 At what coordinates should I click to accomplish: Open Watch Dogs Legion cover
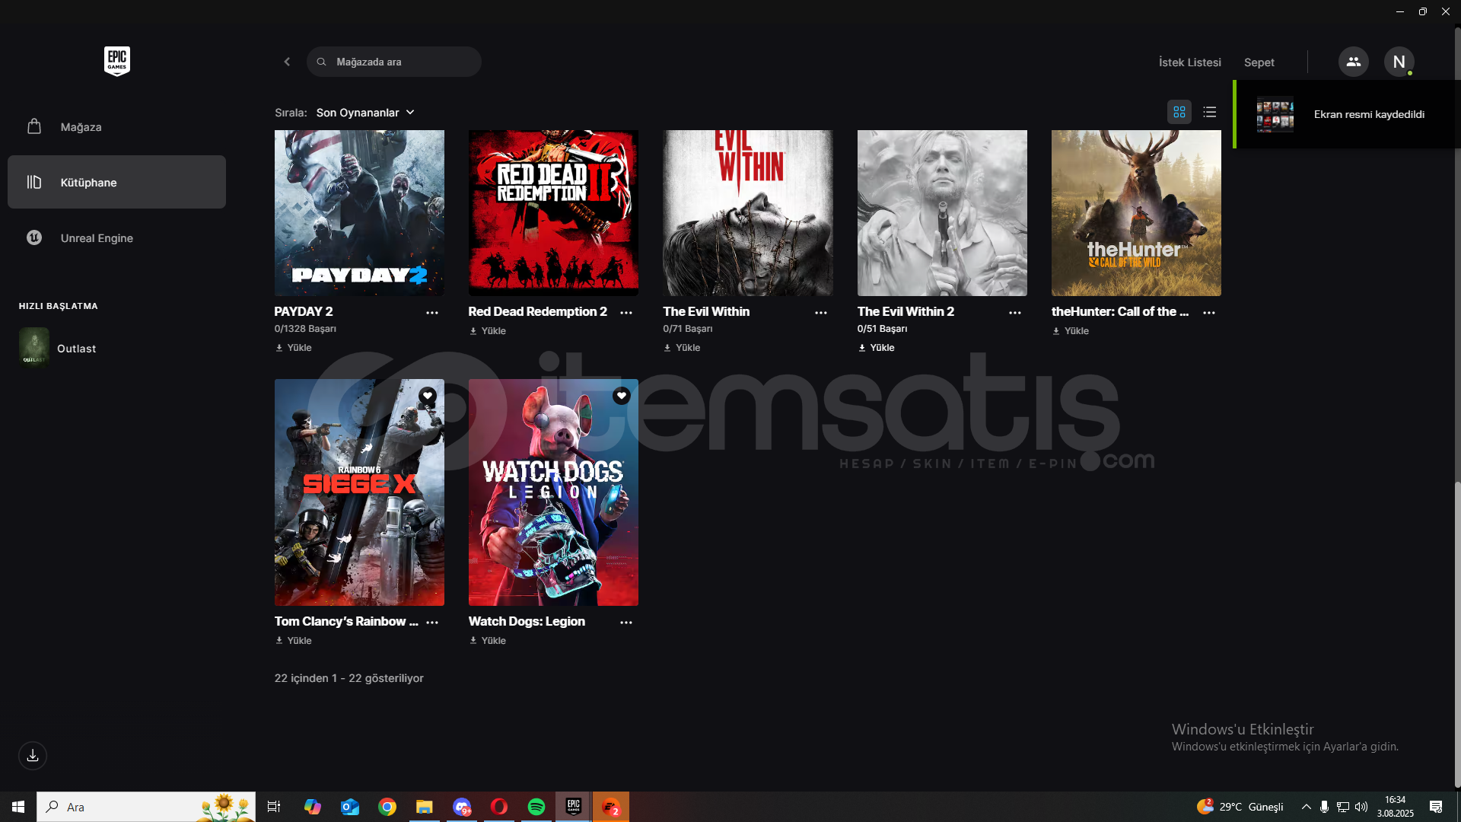click(553, 492)
